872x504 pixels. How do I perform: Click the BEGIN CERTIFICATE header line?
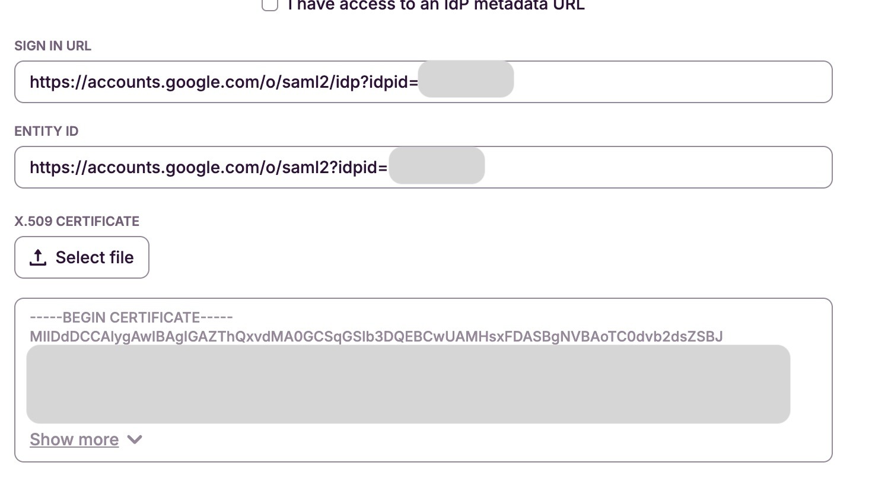[x=131, y=318]
